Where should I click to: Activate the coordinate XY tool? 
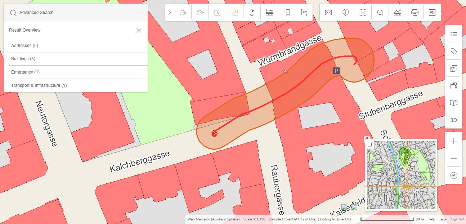coord(304,12)
